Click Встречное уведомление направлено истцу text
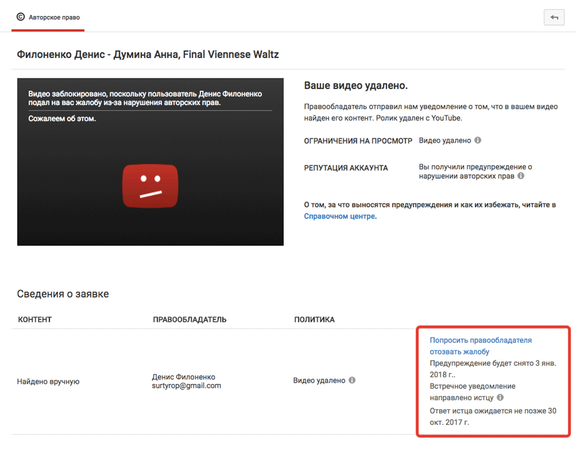The height and width of the screenshot is (449, 576). (x=473, y=392)
